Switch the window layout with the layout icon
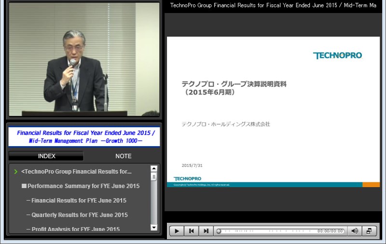This screenshot has width=386, height=244. [369, 231]
